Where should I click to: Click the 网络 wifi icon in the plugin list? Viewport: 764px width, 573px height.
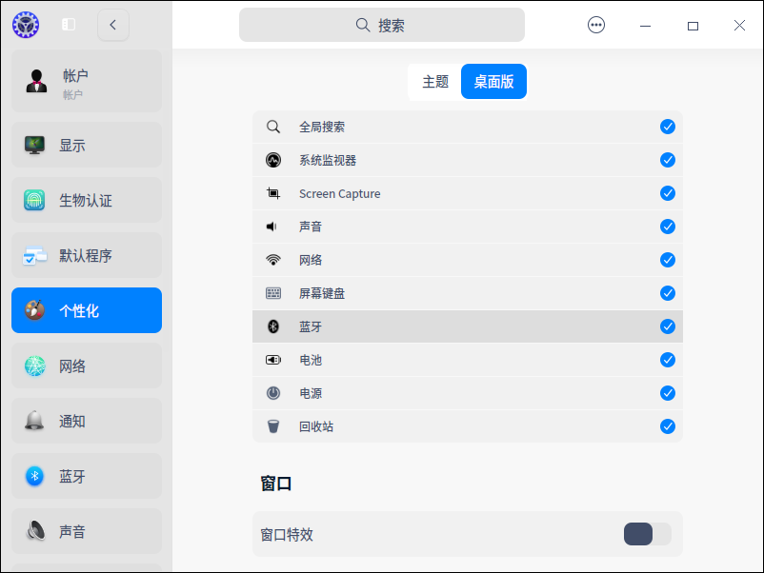tap(273, 260)
